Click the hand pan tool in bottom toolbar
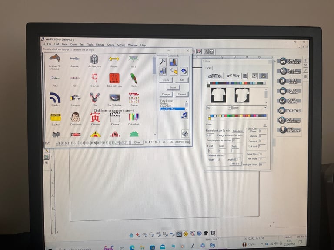The width and height of the screenshot is (334, 250). point(131,235)
